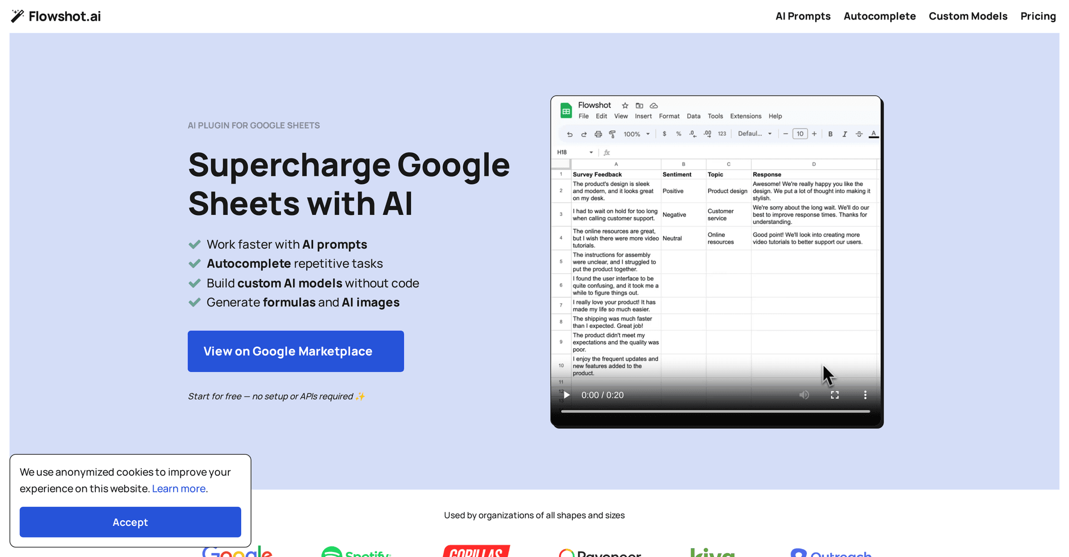The image size is (1069, 557).
Task: Click the 123 more formats button
Action: point(722,134)
